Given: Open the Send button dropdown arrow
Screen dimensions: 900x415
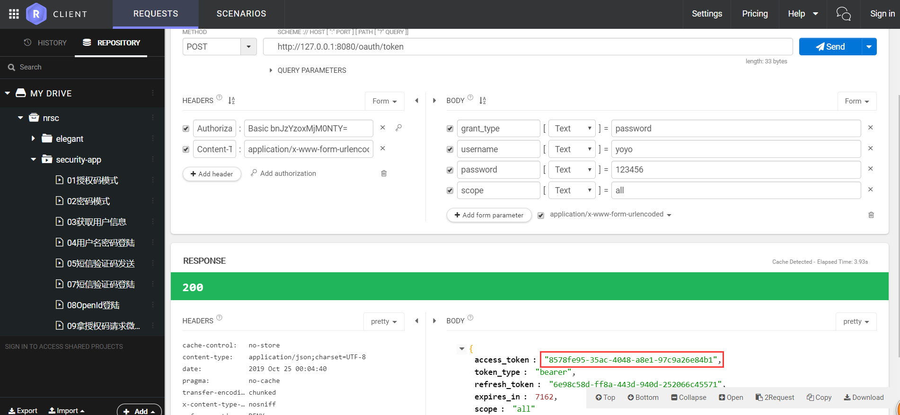Looking at the screenshot, I should [869, 47].
